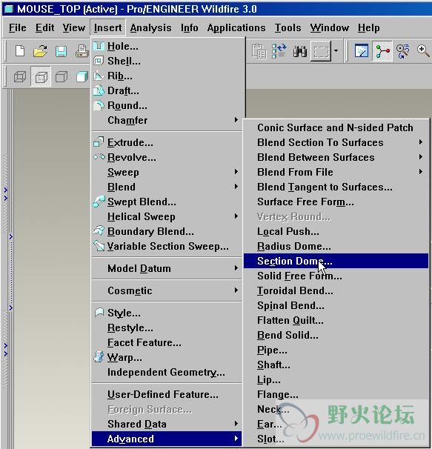This screenshot has height=449, width=432.
Task: Click the New file icon in toolbar
Action: (x=20, y=51)
